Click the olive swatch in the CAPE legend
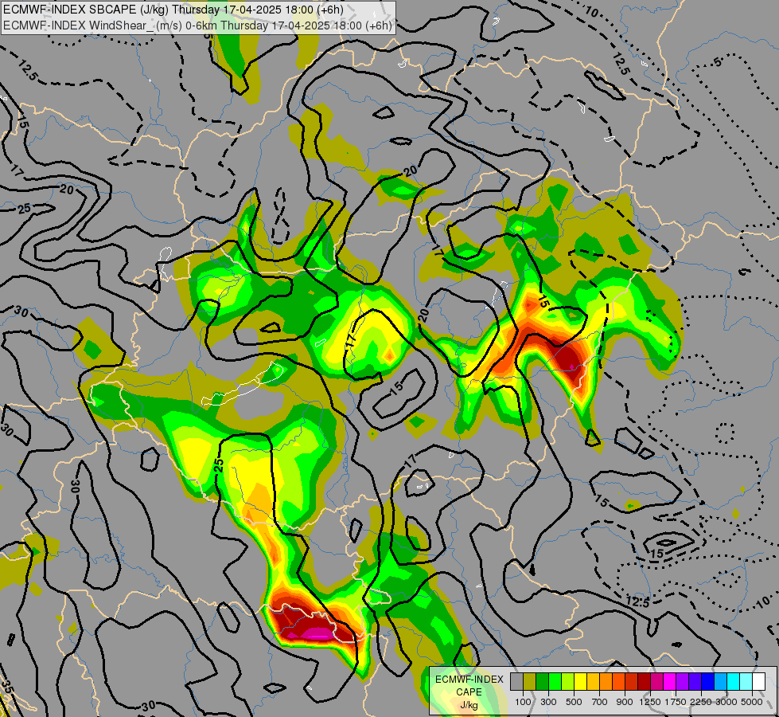The height and width of the screenshot is (717, 779). [x=530, y=682]
